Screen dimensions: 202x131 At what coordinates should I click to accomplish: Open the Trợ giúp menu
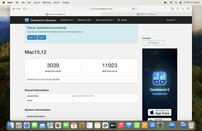[65, 3]
